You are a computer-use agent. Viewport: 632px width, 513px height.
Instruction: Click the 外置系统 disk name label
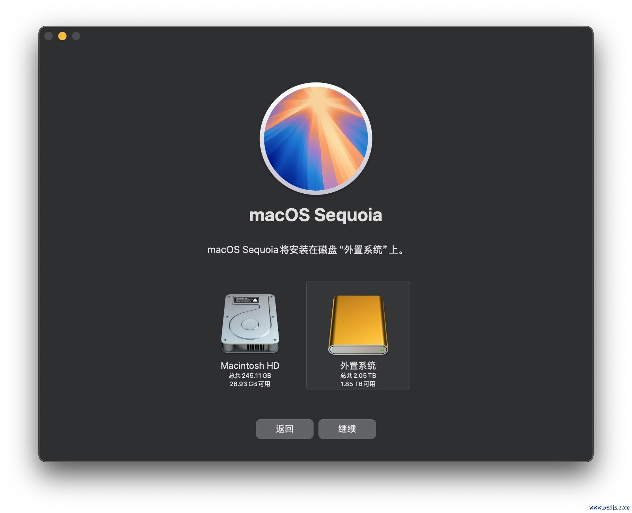tap(358, 365)
